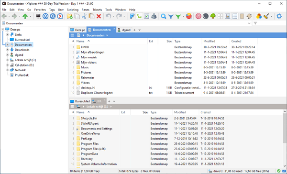Toggle the Dual Pane icon
The image size is (287, 174).
click(235, 16)
